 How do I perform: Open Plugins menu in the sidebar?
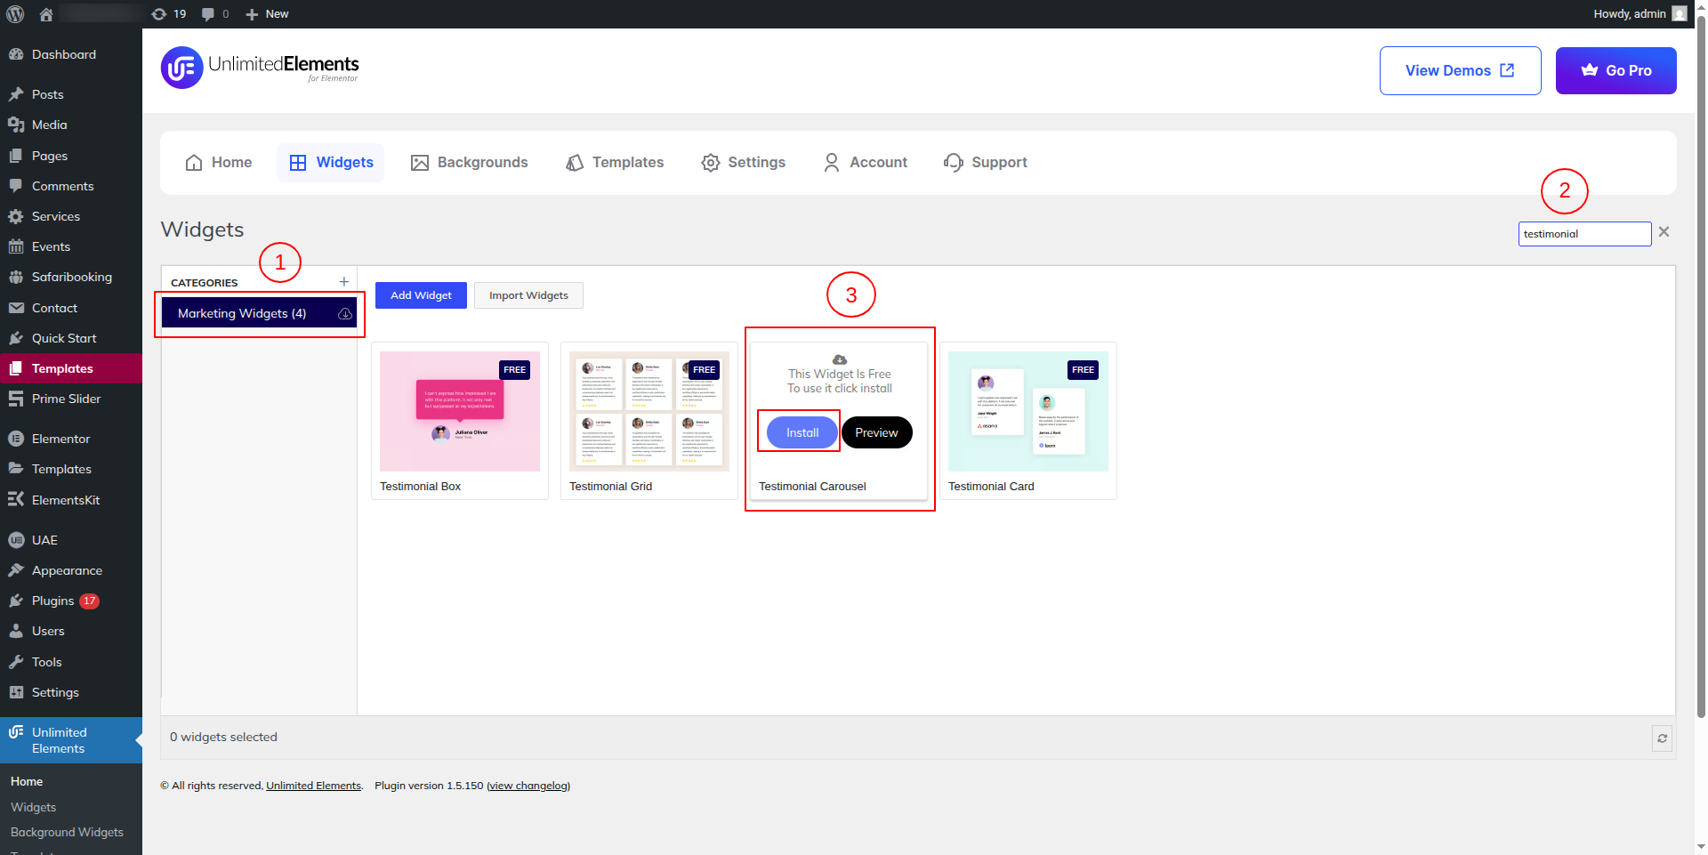tap(52, 601)
